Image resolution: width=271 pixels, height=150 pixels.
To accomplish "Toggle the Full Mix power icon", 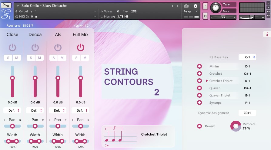I will tap(80, 47).
